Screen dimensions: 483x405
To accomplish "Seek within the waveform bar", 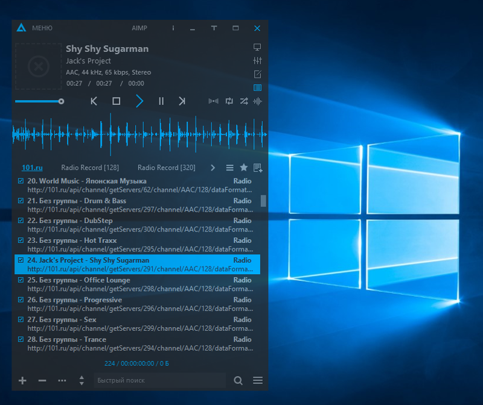I will click(139, 134).
